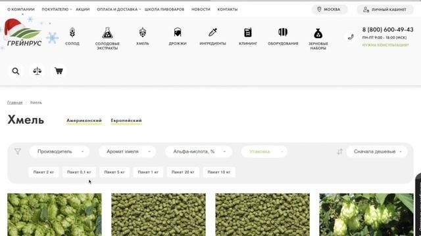Viewport: 421px width, 236px height.
Task: Open the second hop pellets product image
Action: coord(159,214)
